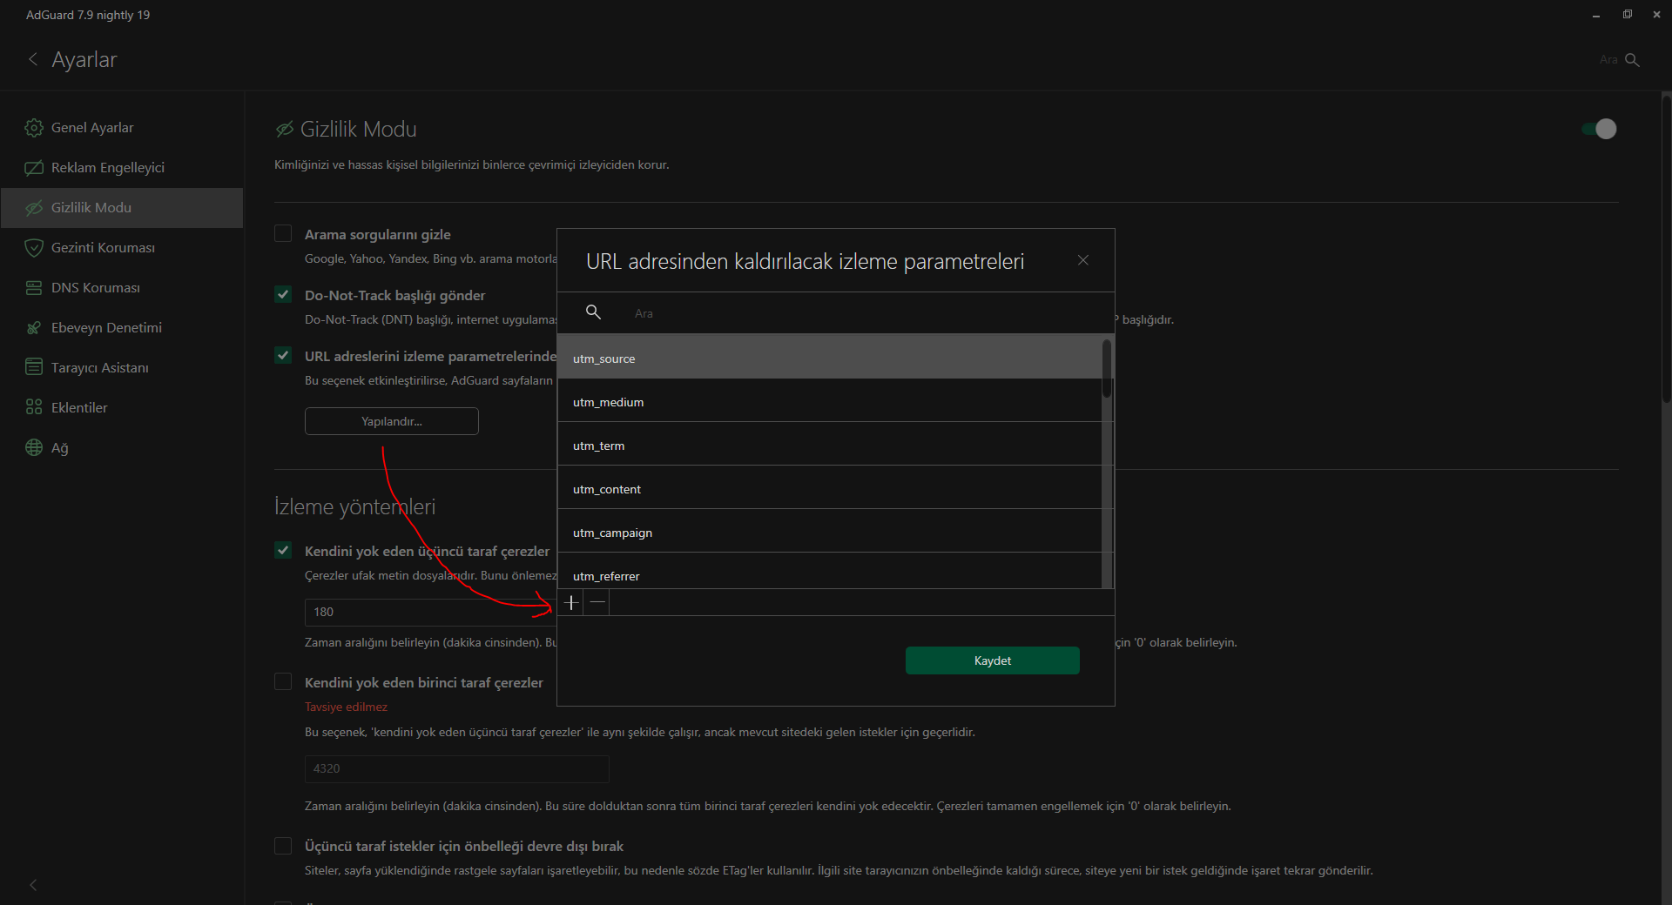The height and width of the screenshot is (905, 1672).
Task: Click the top-right Ara search box
Action: [1608, 60]
